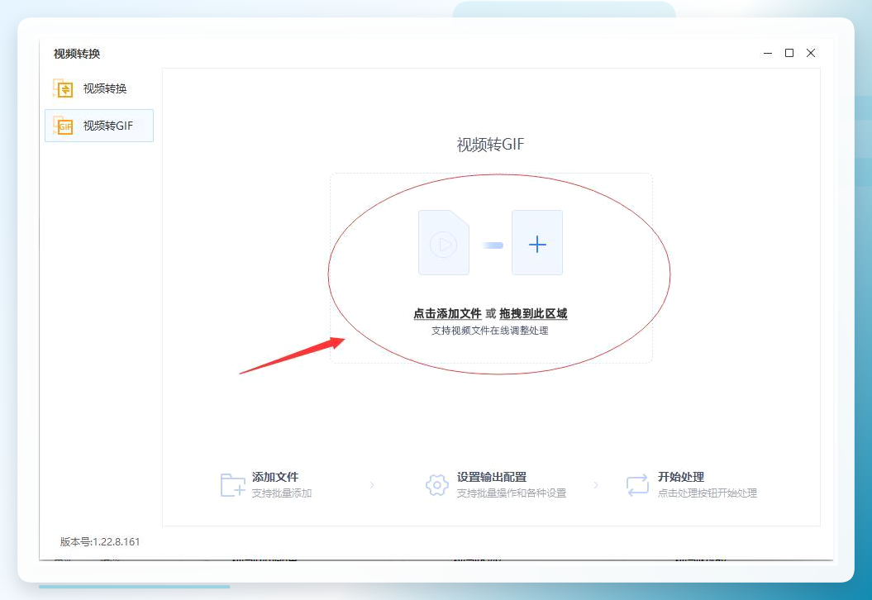Click the 视频转GIF page heading
Viewport: 872px width, 600px height.
[490, 145]
